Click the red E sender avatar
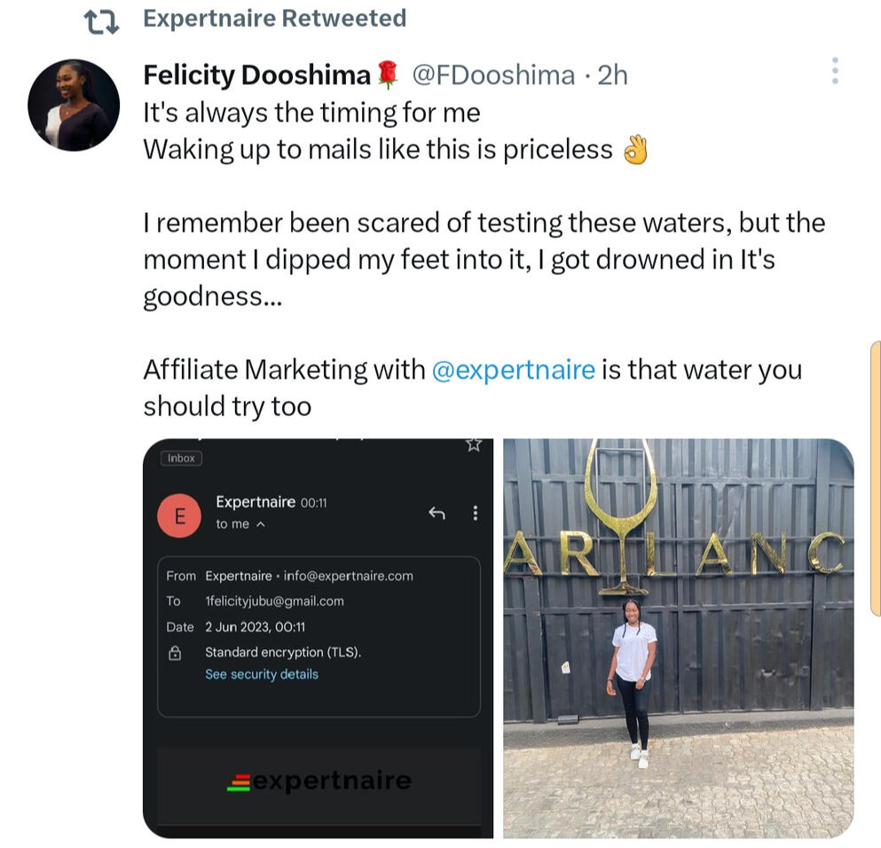The image size is (881, 848). point(180,514)
